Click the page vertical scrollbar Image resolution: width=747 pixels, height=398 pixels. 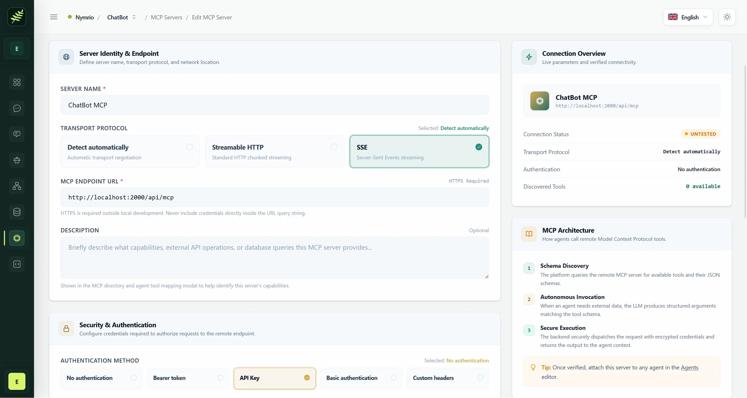point(745,141)
